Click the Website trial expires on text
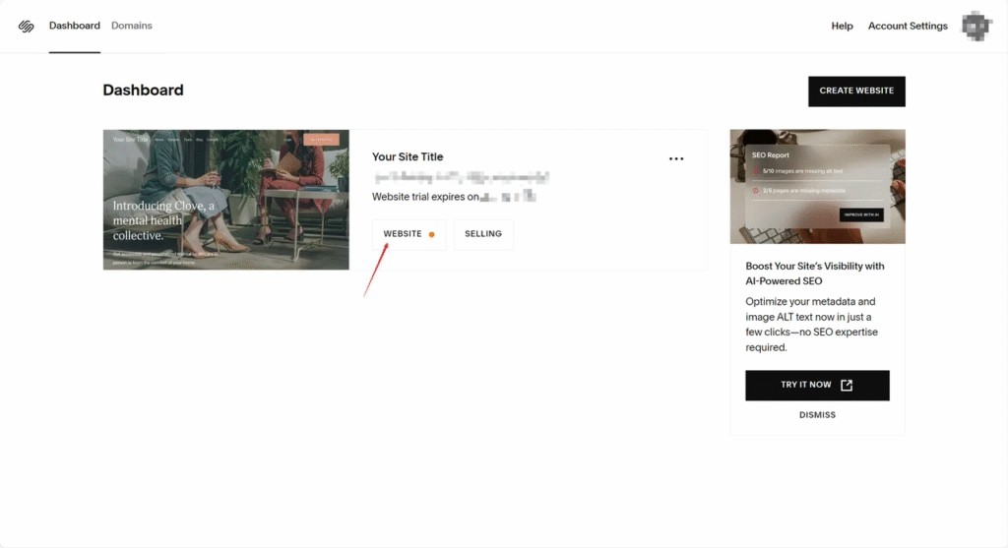 click(425, 197)
